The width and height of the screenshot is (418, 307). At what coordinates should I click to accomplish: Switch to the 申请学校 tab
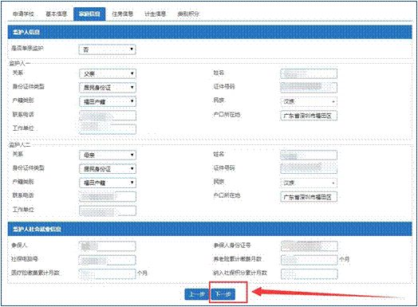[x=23, y=14]
